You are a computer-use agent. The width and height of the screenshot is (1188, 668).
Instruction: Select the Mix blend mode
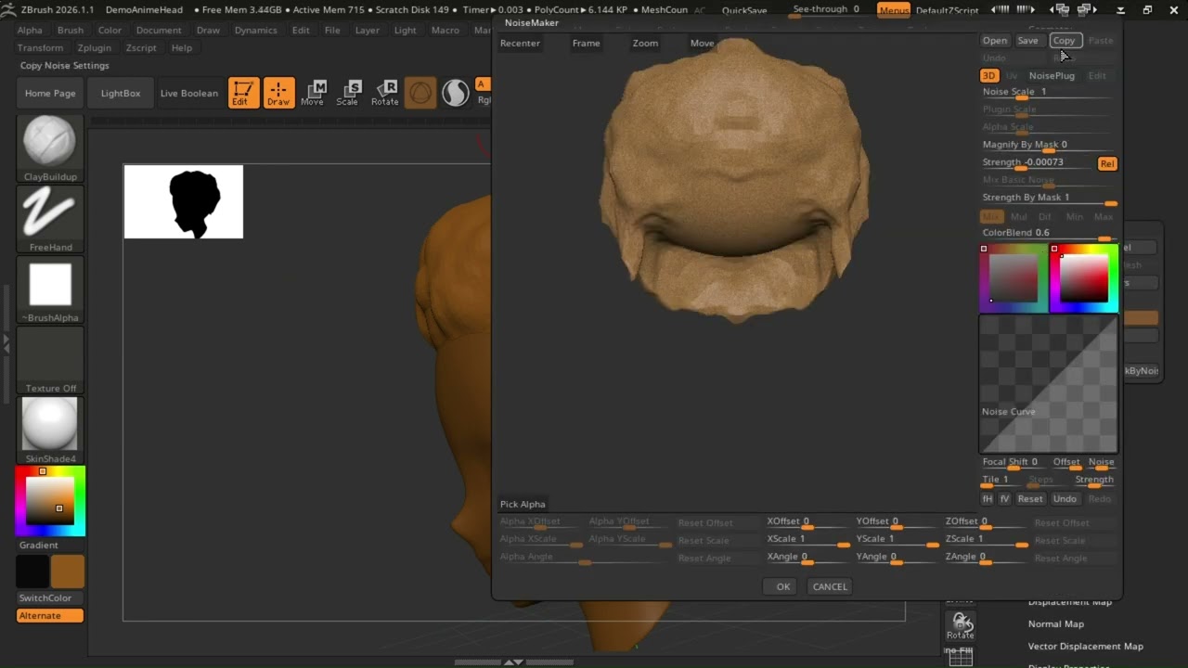click(991, 216)
